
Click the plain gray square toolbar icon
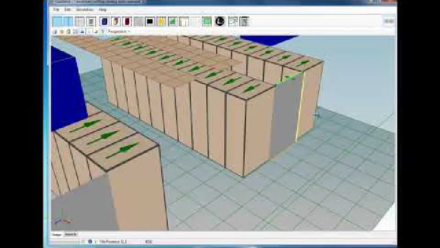(x=139, y=21)
